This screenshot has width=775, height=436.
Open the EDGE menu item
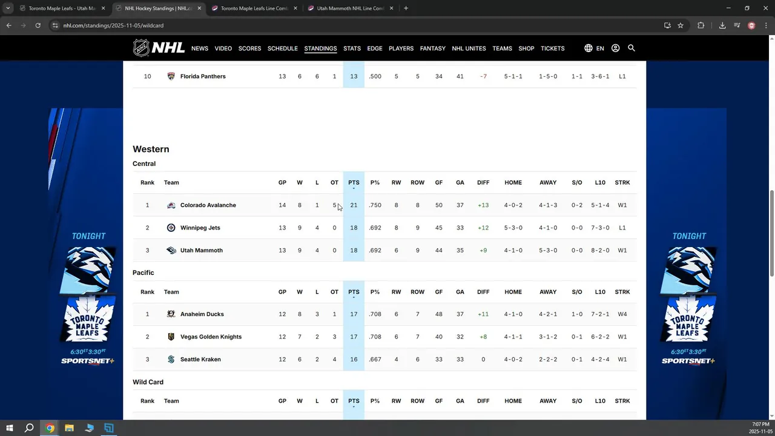point(375,48)
